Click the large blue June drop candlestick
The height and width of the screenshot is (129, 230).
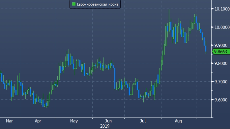click(115, 78)
